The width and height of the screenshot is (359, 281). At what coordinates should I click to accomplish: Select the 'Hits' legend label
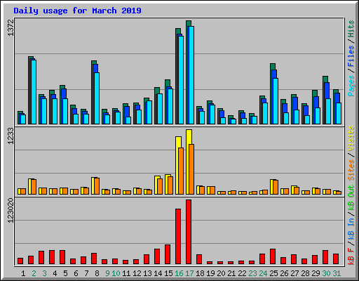tap(351, 29)
